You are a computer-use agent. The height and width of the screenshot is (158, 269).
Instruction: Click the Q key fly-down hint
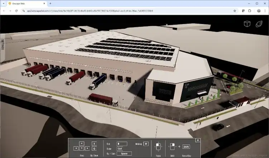(94, 148)
